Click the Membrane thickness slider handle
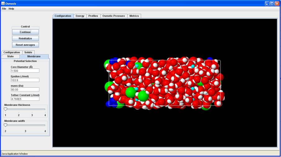The width and height of the screenshot is (281, 157). 6,109
